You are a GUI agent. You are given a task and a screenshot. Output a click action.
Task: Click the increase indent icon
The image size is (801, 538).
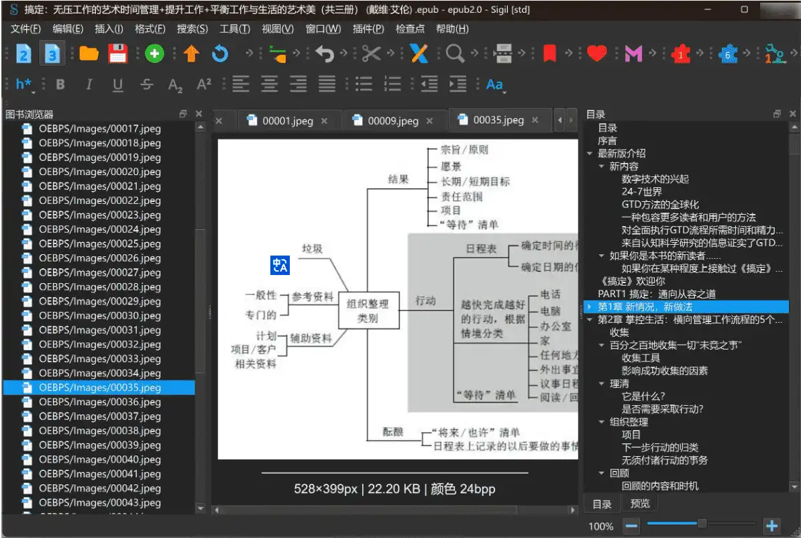tap(458, 84)
